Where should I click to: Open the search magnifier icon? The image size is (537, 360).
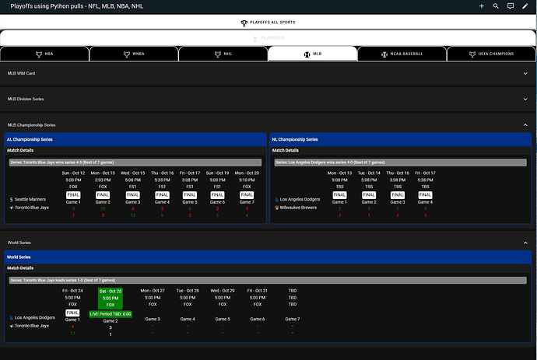[x=496, y=6]
